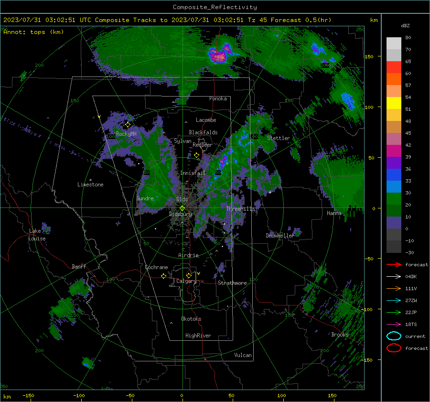Click the Drumheller label
The width and height of the screenshot is (430, 402).
tap(280, 236)
